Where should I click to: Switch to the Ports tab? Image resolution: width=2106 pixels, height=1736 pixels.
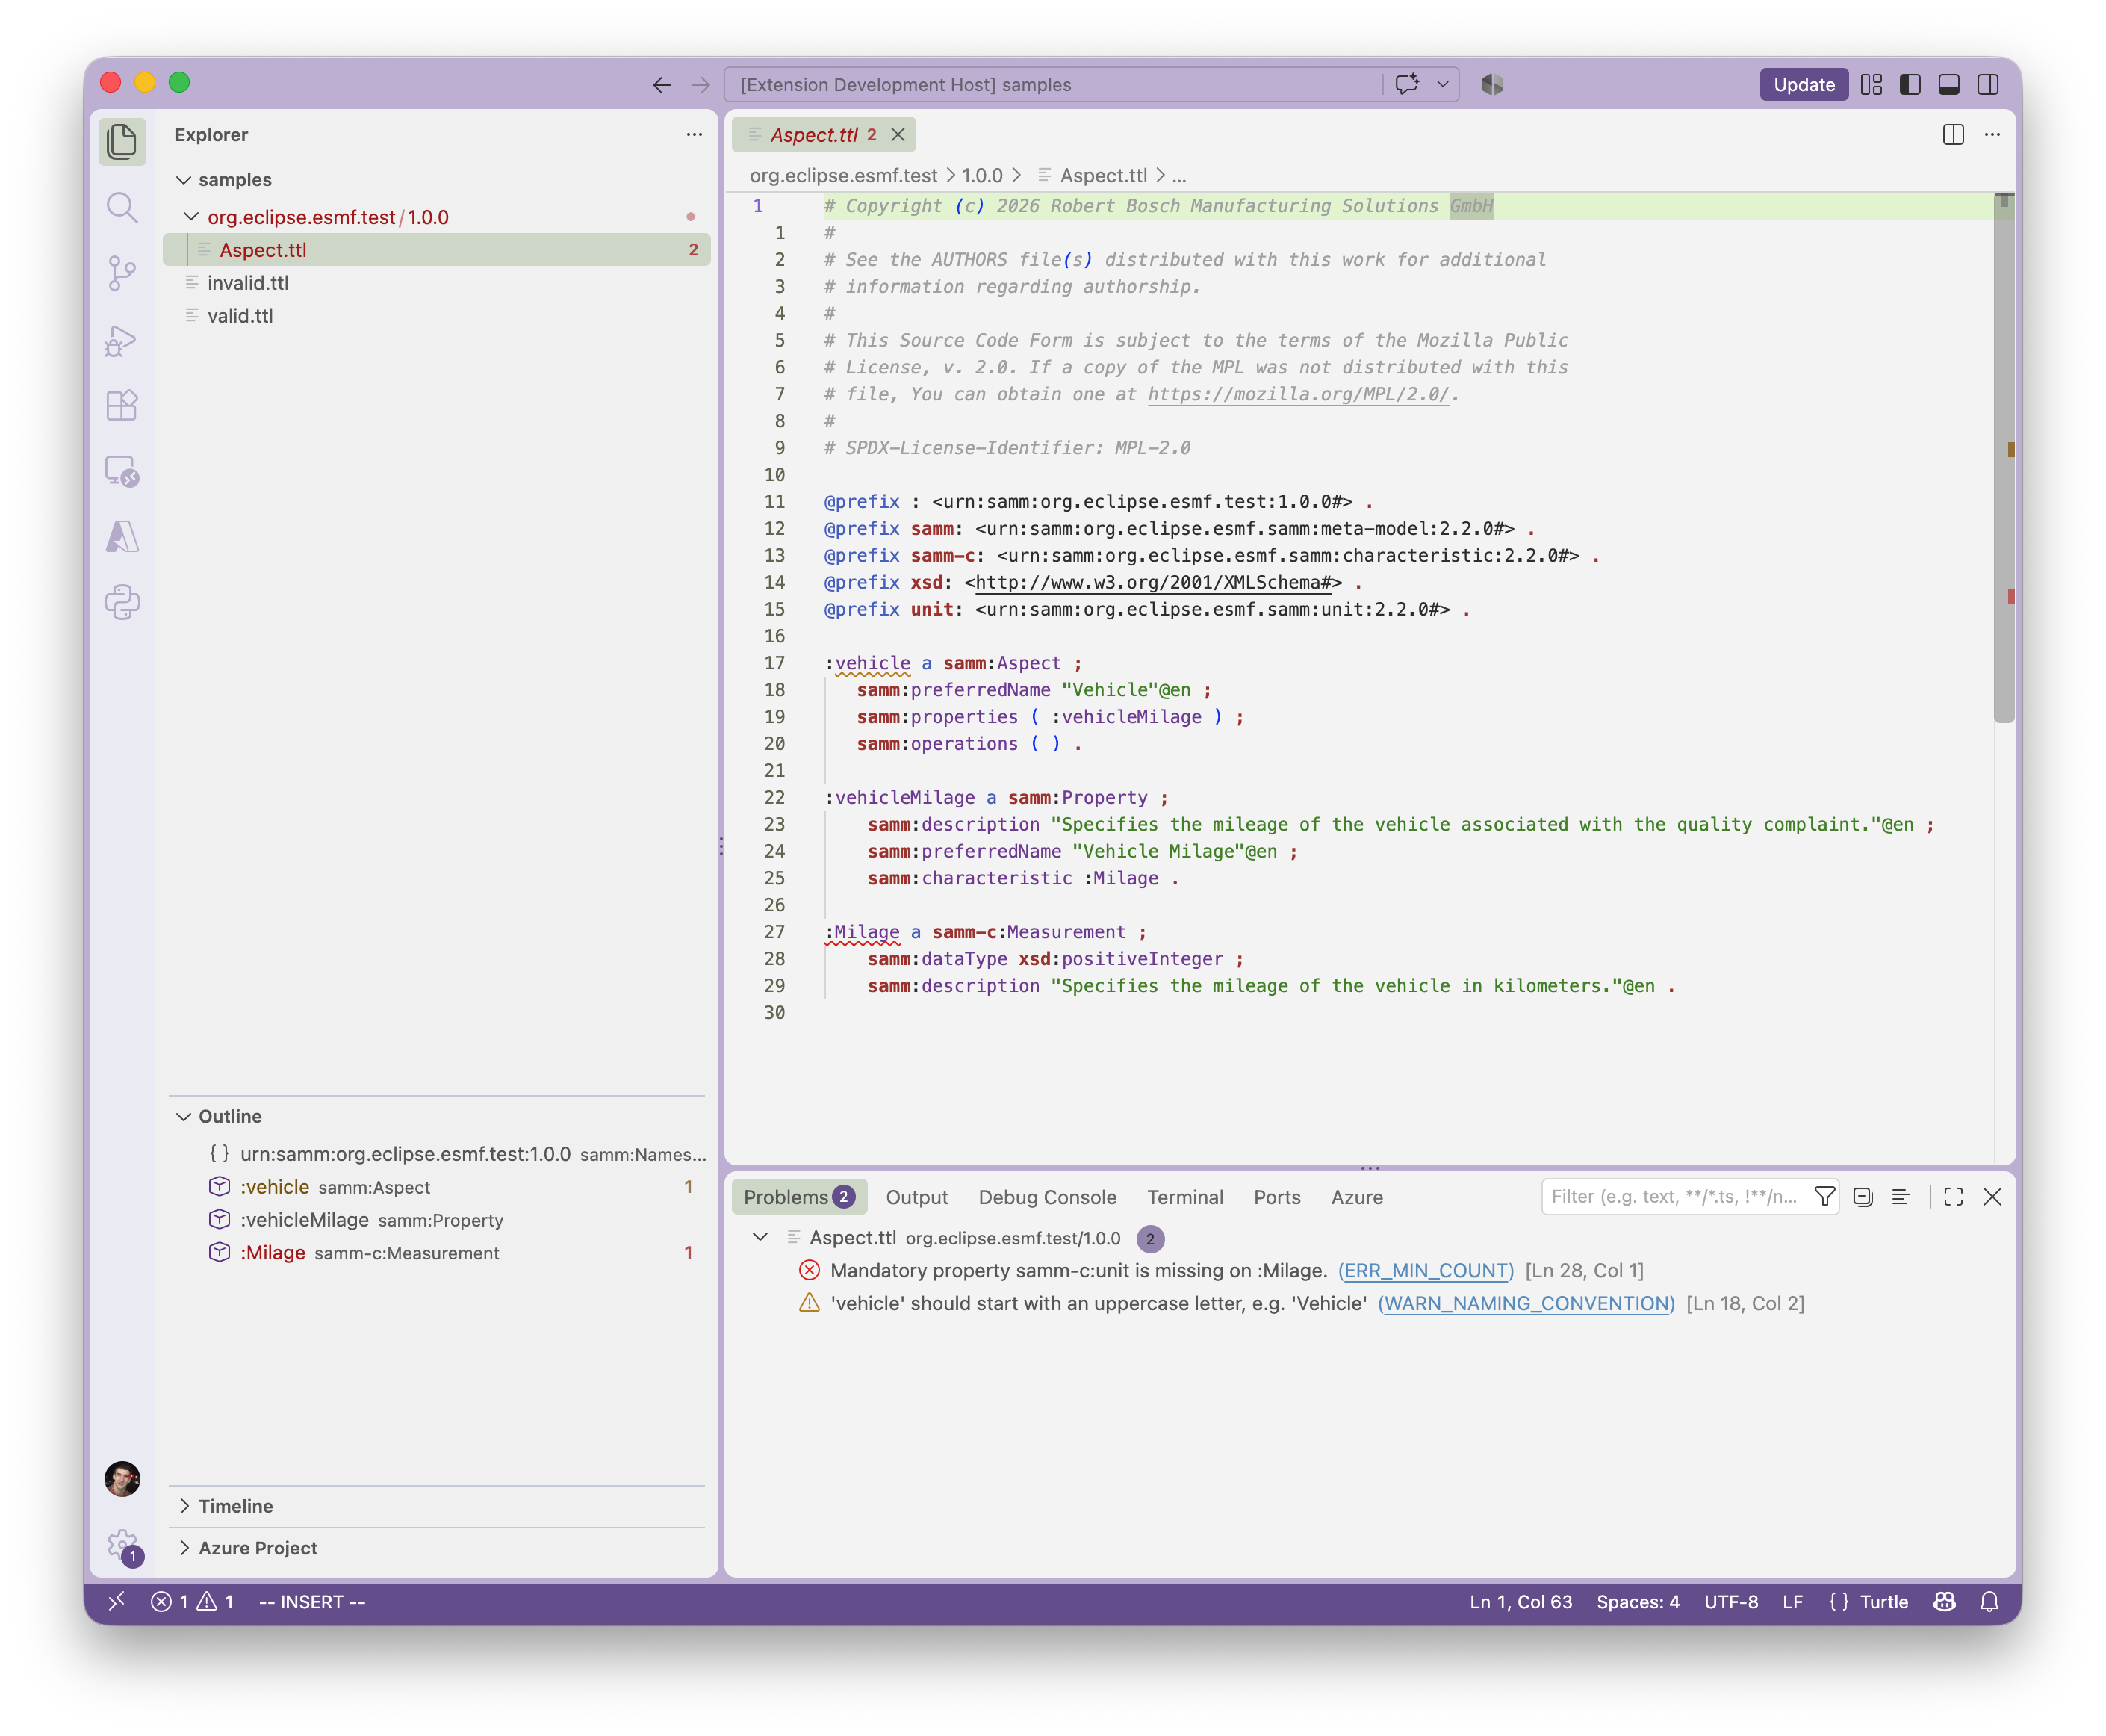point(1276,1197)
